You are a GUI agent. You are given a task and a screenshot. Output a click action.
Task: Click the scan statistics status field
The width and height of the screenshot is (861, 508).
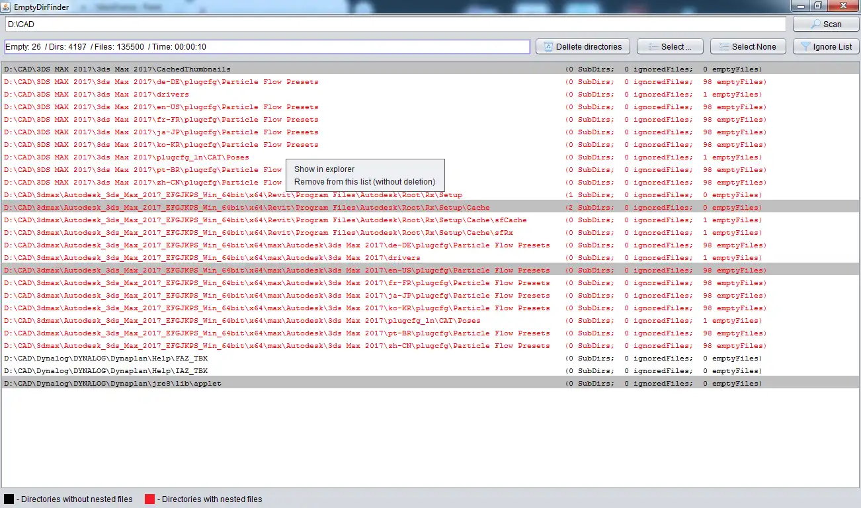267,47
